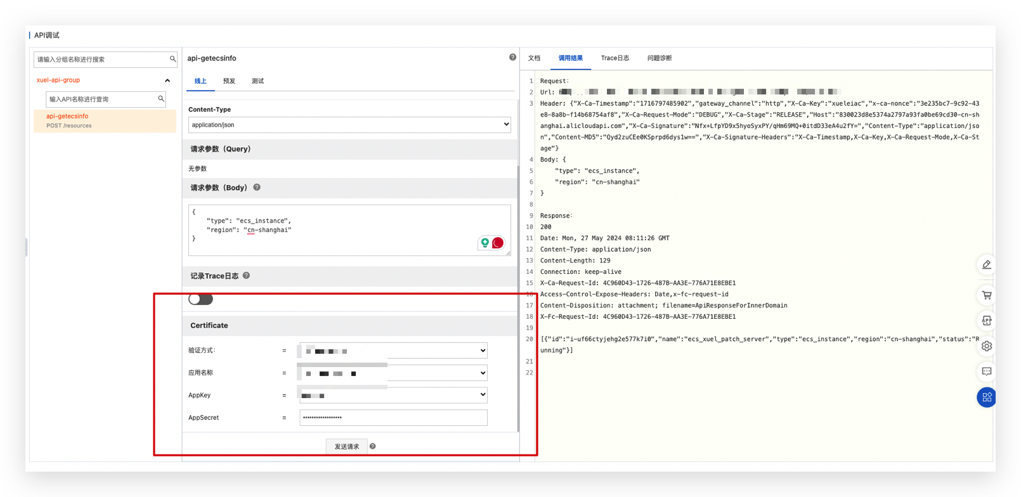The height and width of the screenshot is (497, 1021).
Task: Click help icon next to 发送请求
Action: coord(373,446)
